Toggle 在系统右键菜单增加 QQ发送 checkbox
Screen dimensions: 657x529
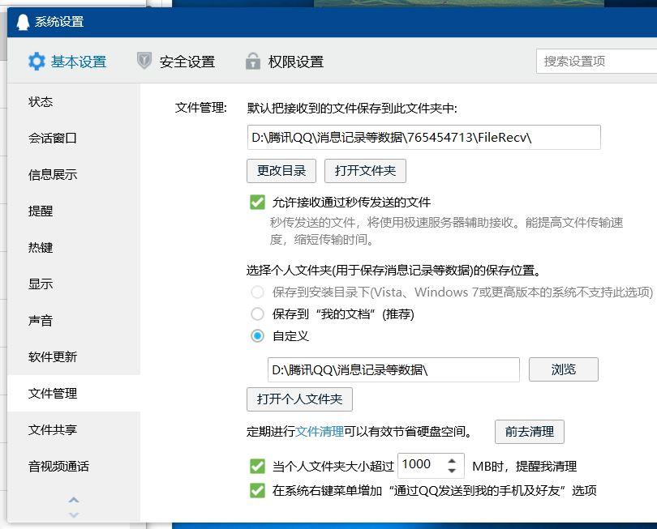pyautogui.click(x=257, y=490)
